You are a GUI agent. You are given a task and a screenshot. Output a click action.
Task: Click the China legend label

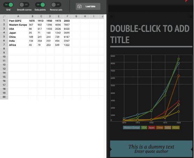[x=160, y=128]
